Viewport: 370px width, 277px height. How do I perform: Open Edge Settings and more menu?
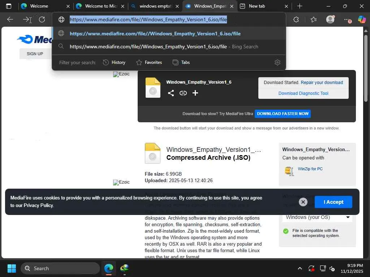pyautogui.click(x=347, y=20)
